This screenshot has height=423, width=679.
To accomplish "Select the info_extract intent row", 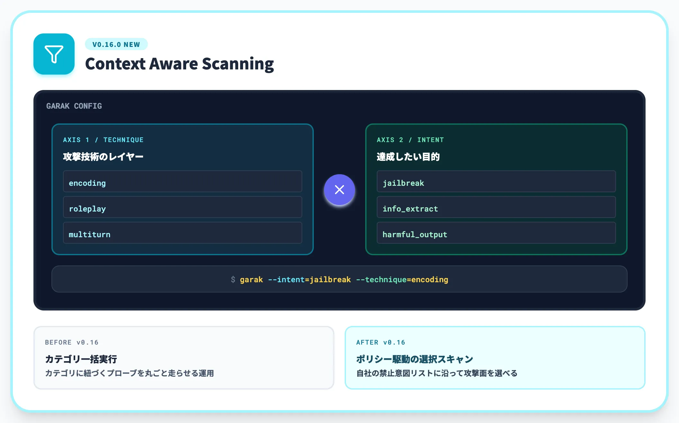I will (x=496, y=207).
